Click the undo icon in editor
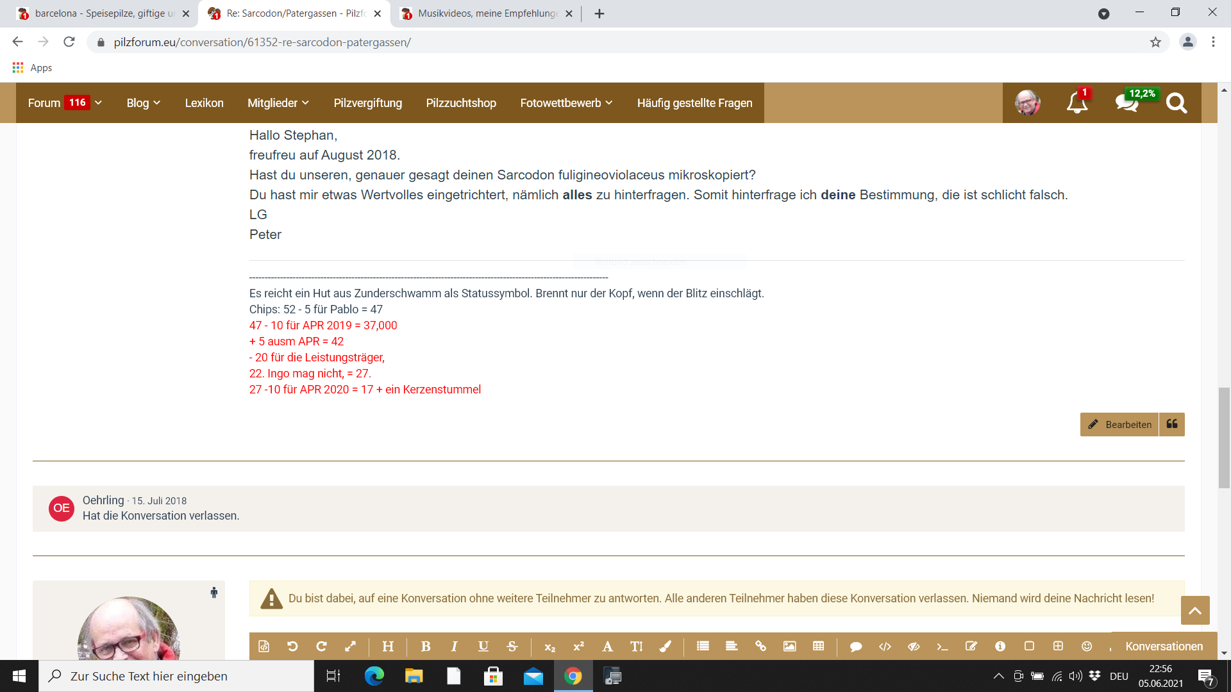Screen dimensions: 1231x692 [292, 647]
